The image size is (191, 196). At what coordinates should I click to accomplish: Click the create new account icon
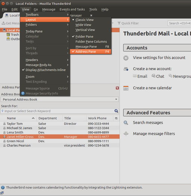click(126, 69)
